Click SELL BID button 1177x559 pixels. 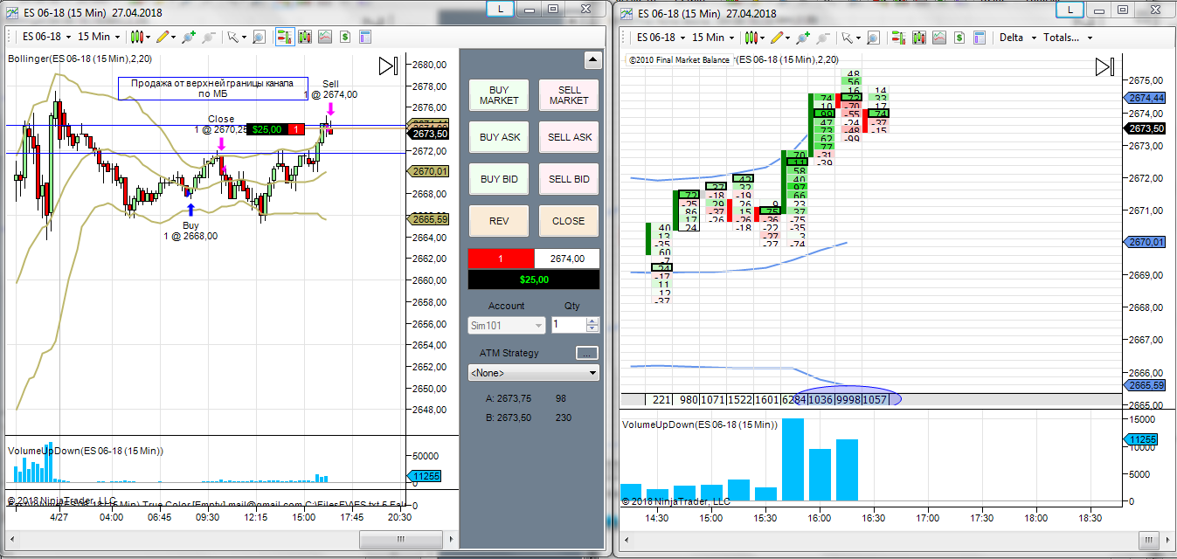coord(569,179)
